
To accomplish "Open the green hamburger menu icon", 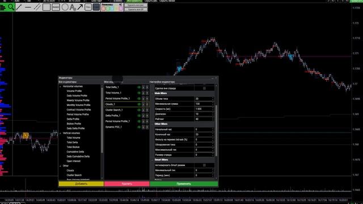I will [3, 7].
